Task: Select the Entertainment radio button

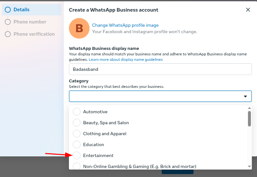Action: pos(77,155)
